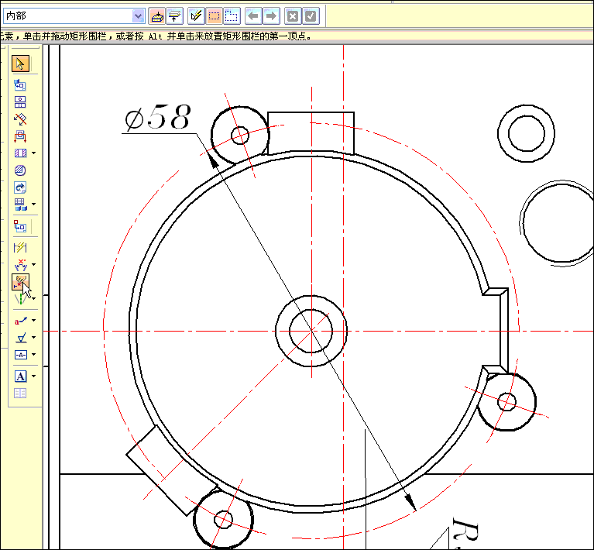Click the Update Views icon

point(20,187)
